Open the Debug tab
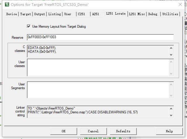The height and width of the screenshot is (139, 187). (x=154, y=14)
